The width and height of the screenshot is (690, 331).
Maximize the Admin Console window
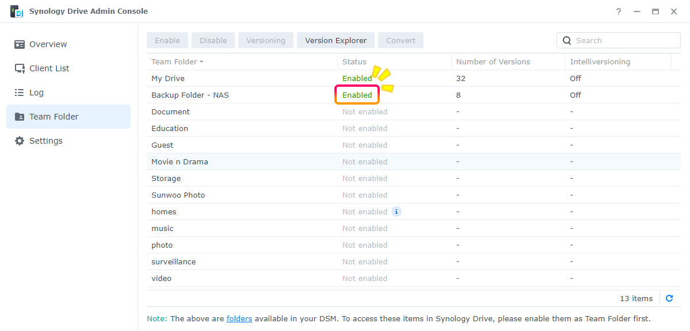click(x=655, y=12)
